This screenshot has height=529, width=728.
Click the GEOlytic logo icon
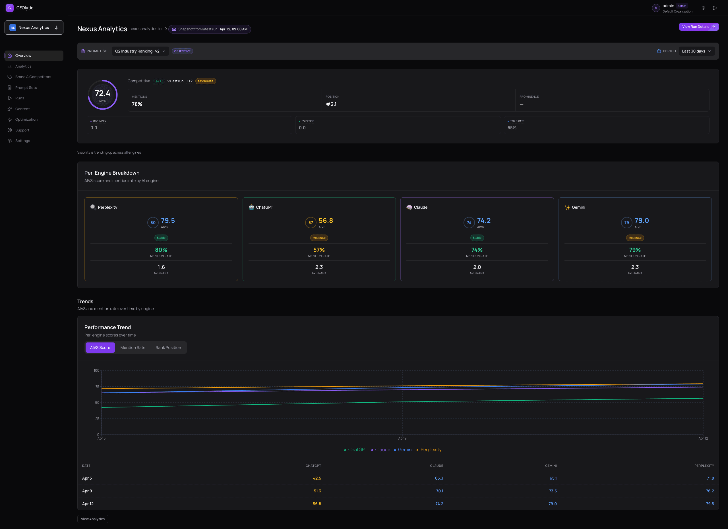tap(10, 8)
